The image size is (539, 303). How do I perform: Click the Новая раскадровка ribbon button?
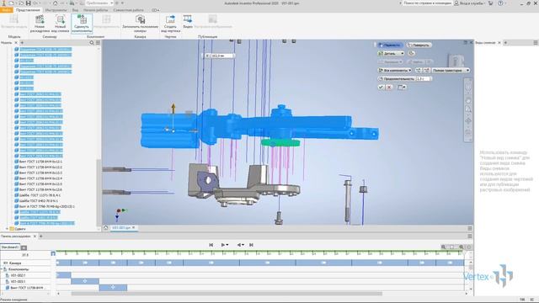coord(40,24)
